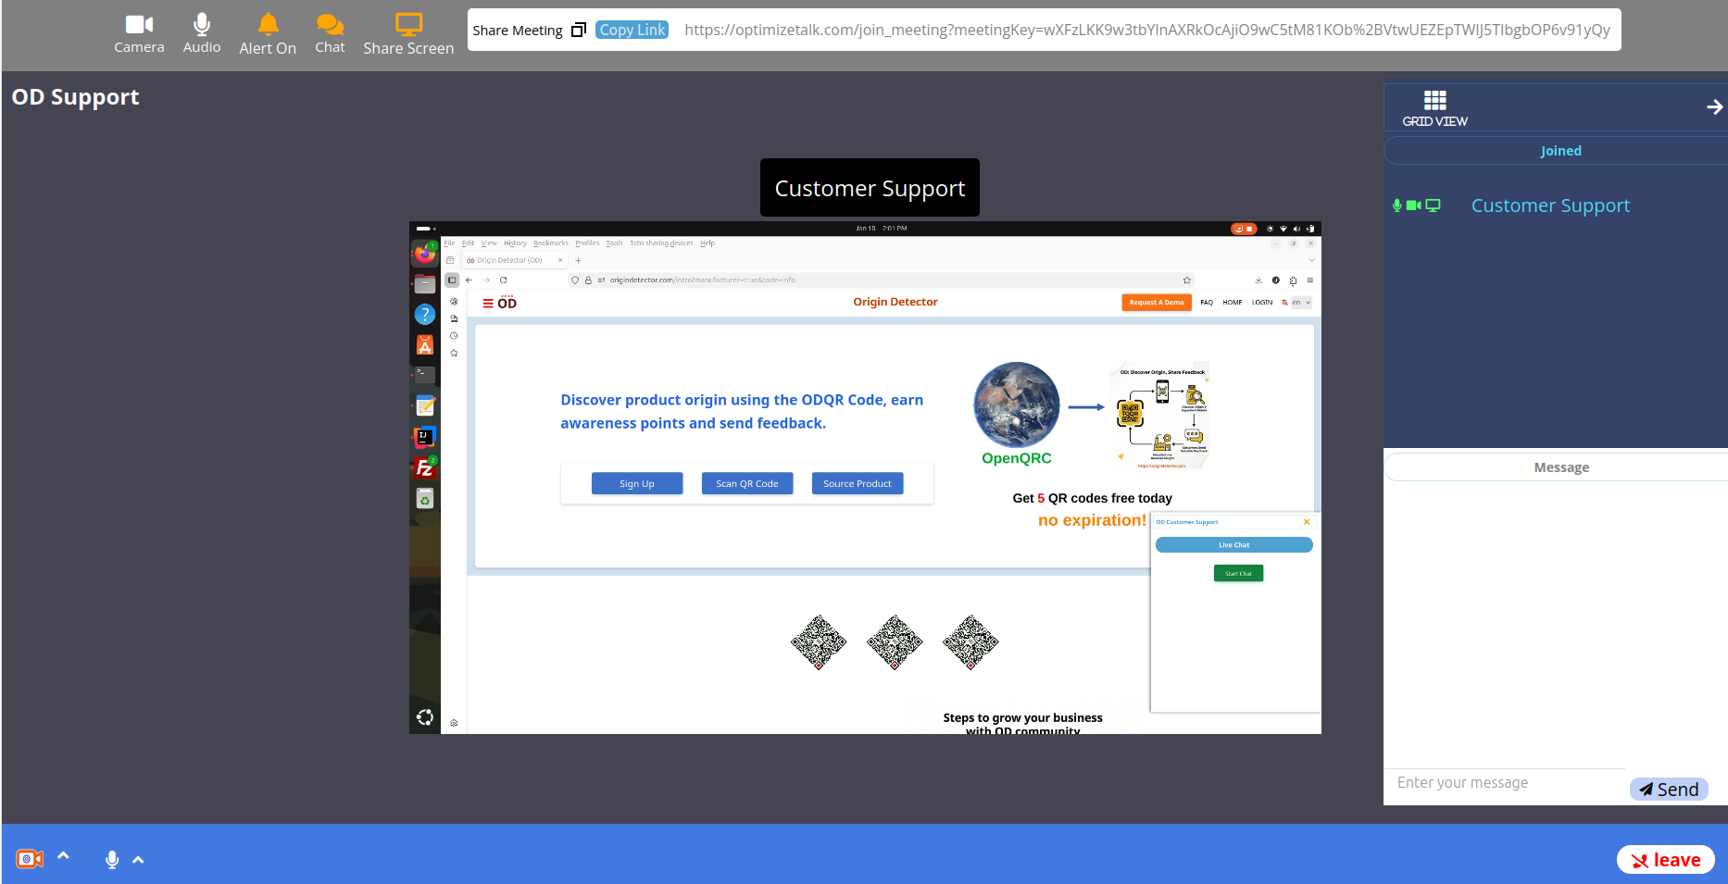Collapse the participants panel with the right arrow
Screen dimensions: 1728x884
(x=1715, y=106)
